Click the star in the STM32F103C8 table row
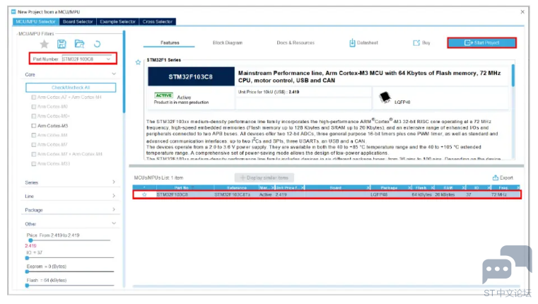This screenshot has width=538, height=304. tap(144, 194)
